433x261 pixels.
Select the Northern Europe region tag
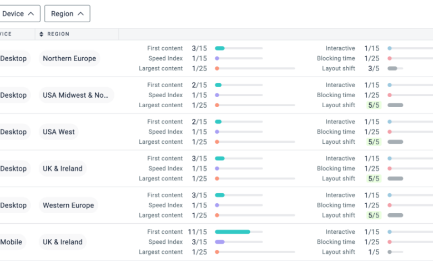(x=69, y=58)
